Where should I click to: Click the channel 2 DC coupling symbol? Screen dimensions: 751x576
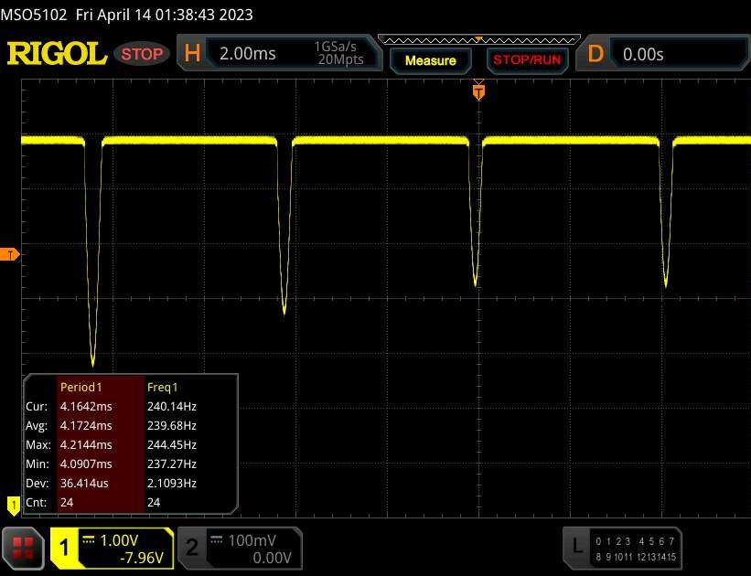point(217,540)
